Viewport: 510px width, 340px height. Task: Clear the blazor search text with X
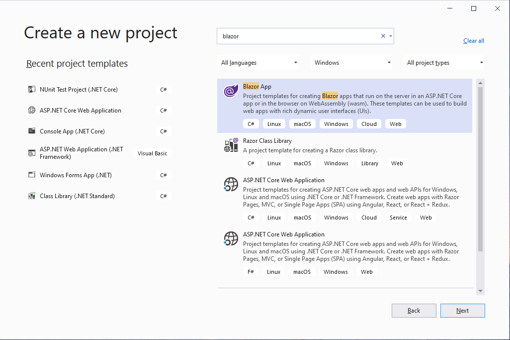point(383,36)
